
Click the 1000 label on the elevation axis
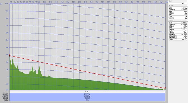pyautogui.click(x=7, y=4)
